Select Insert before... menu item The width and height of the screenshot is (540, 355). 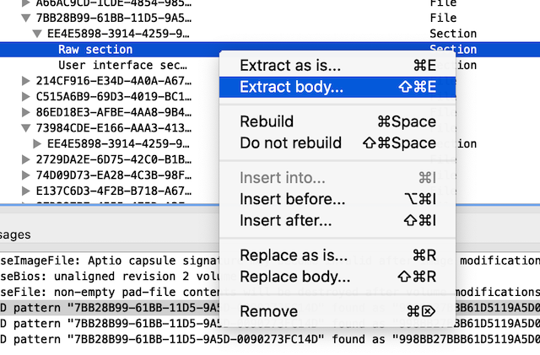[337, 199]
